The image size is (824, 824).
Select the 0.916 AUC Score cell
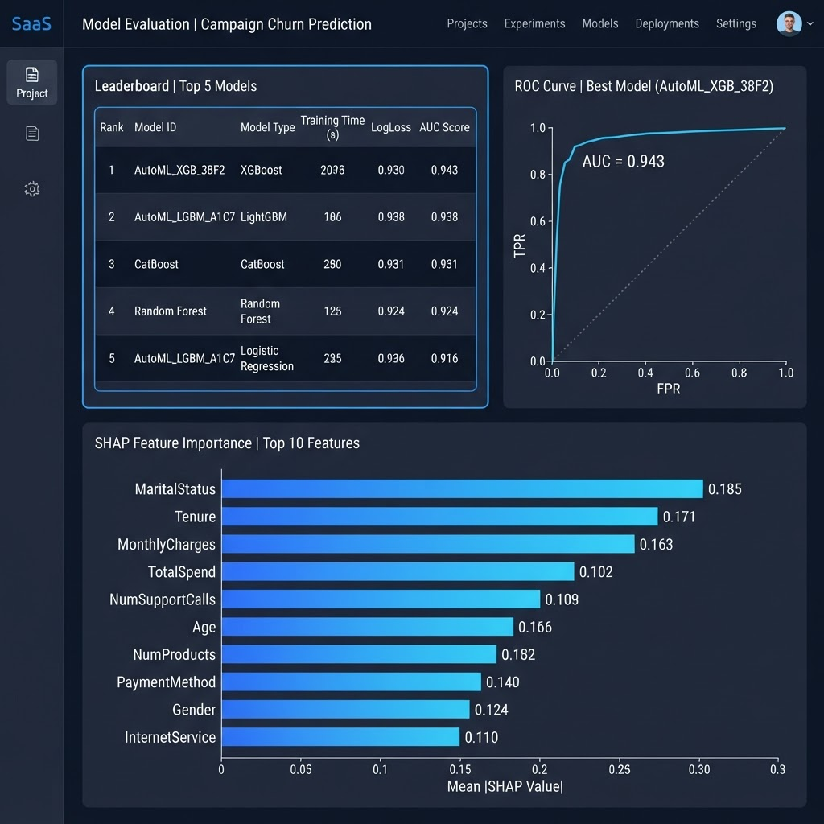pyautogui.click(x=444, y=358)
